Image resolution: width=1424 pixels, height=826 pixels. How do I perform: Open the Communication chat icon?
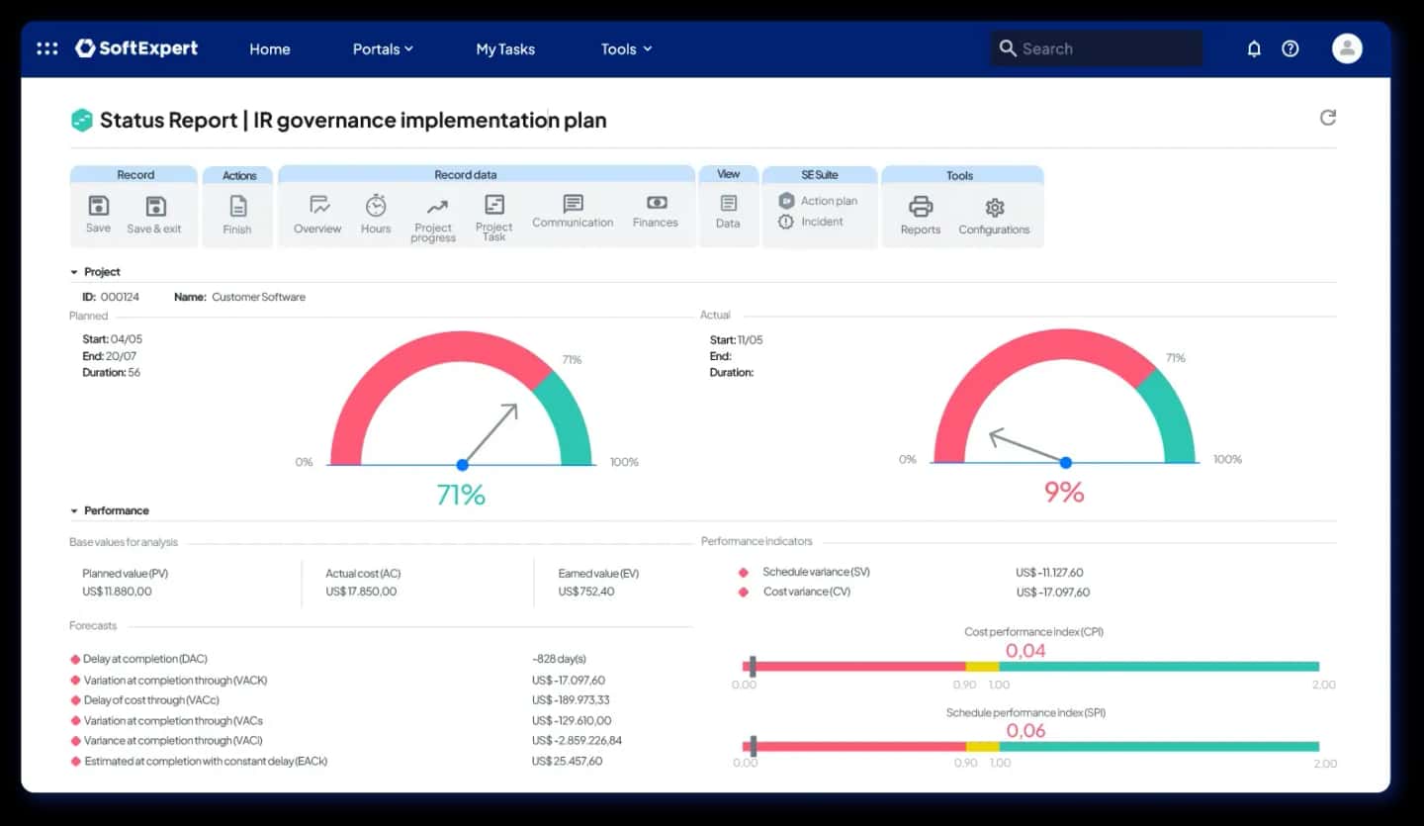coord(573,204)
